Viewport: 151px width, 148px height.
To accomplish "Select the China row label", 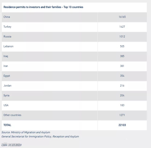I will pyautogui.click(x=7, y=17).
